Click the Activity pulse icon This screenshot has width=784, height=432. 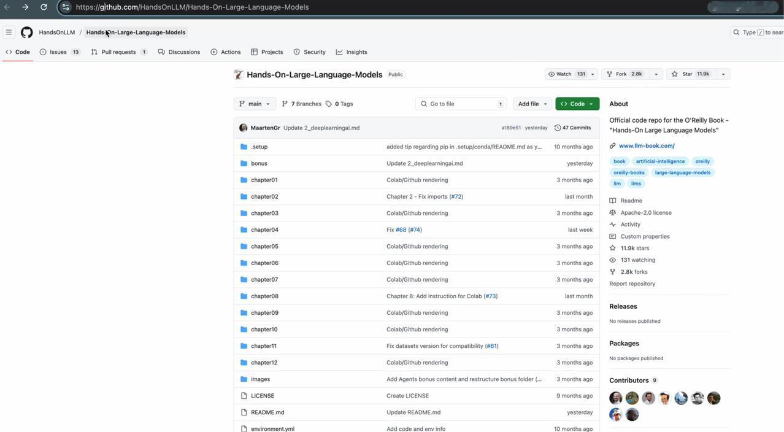[612, 225]
